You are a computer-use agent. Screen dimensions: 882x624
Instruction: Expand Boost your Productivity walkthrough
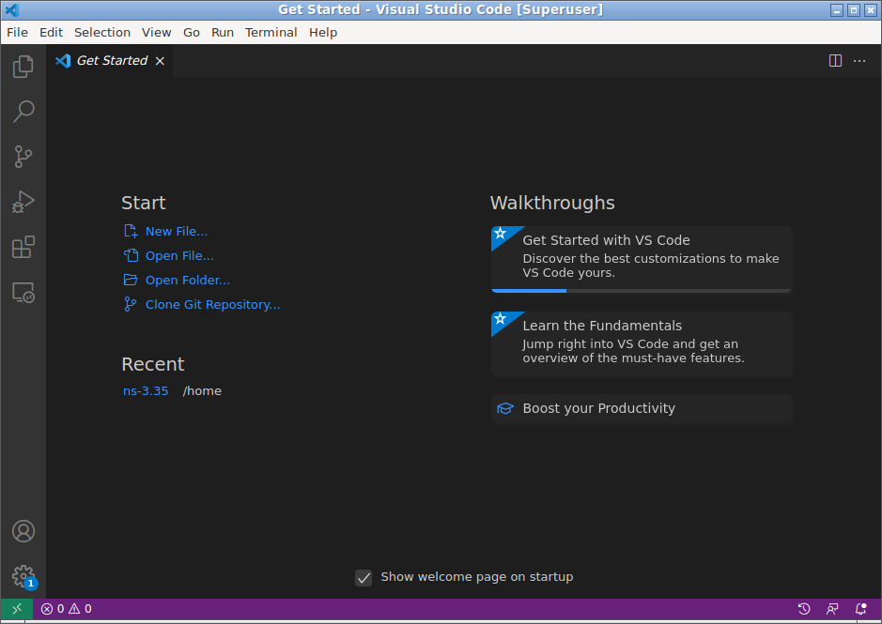coord(642,409)
